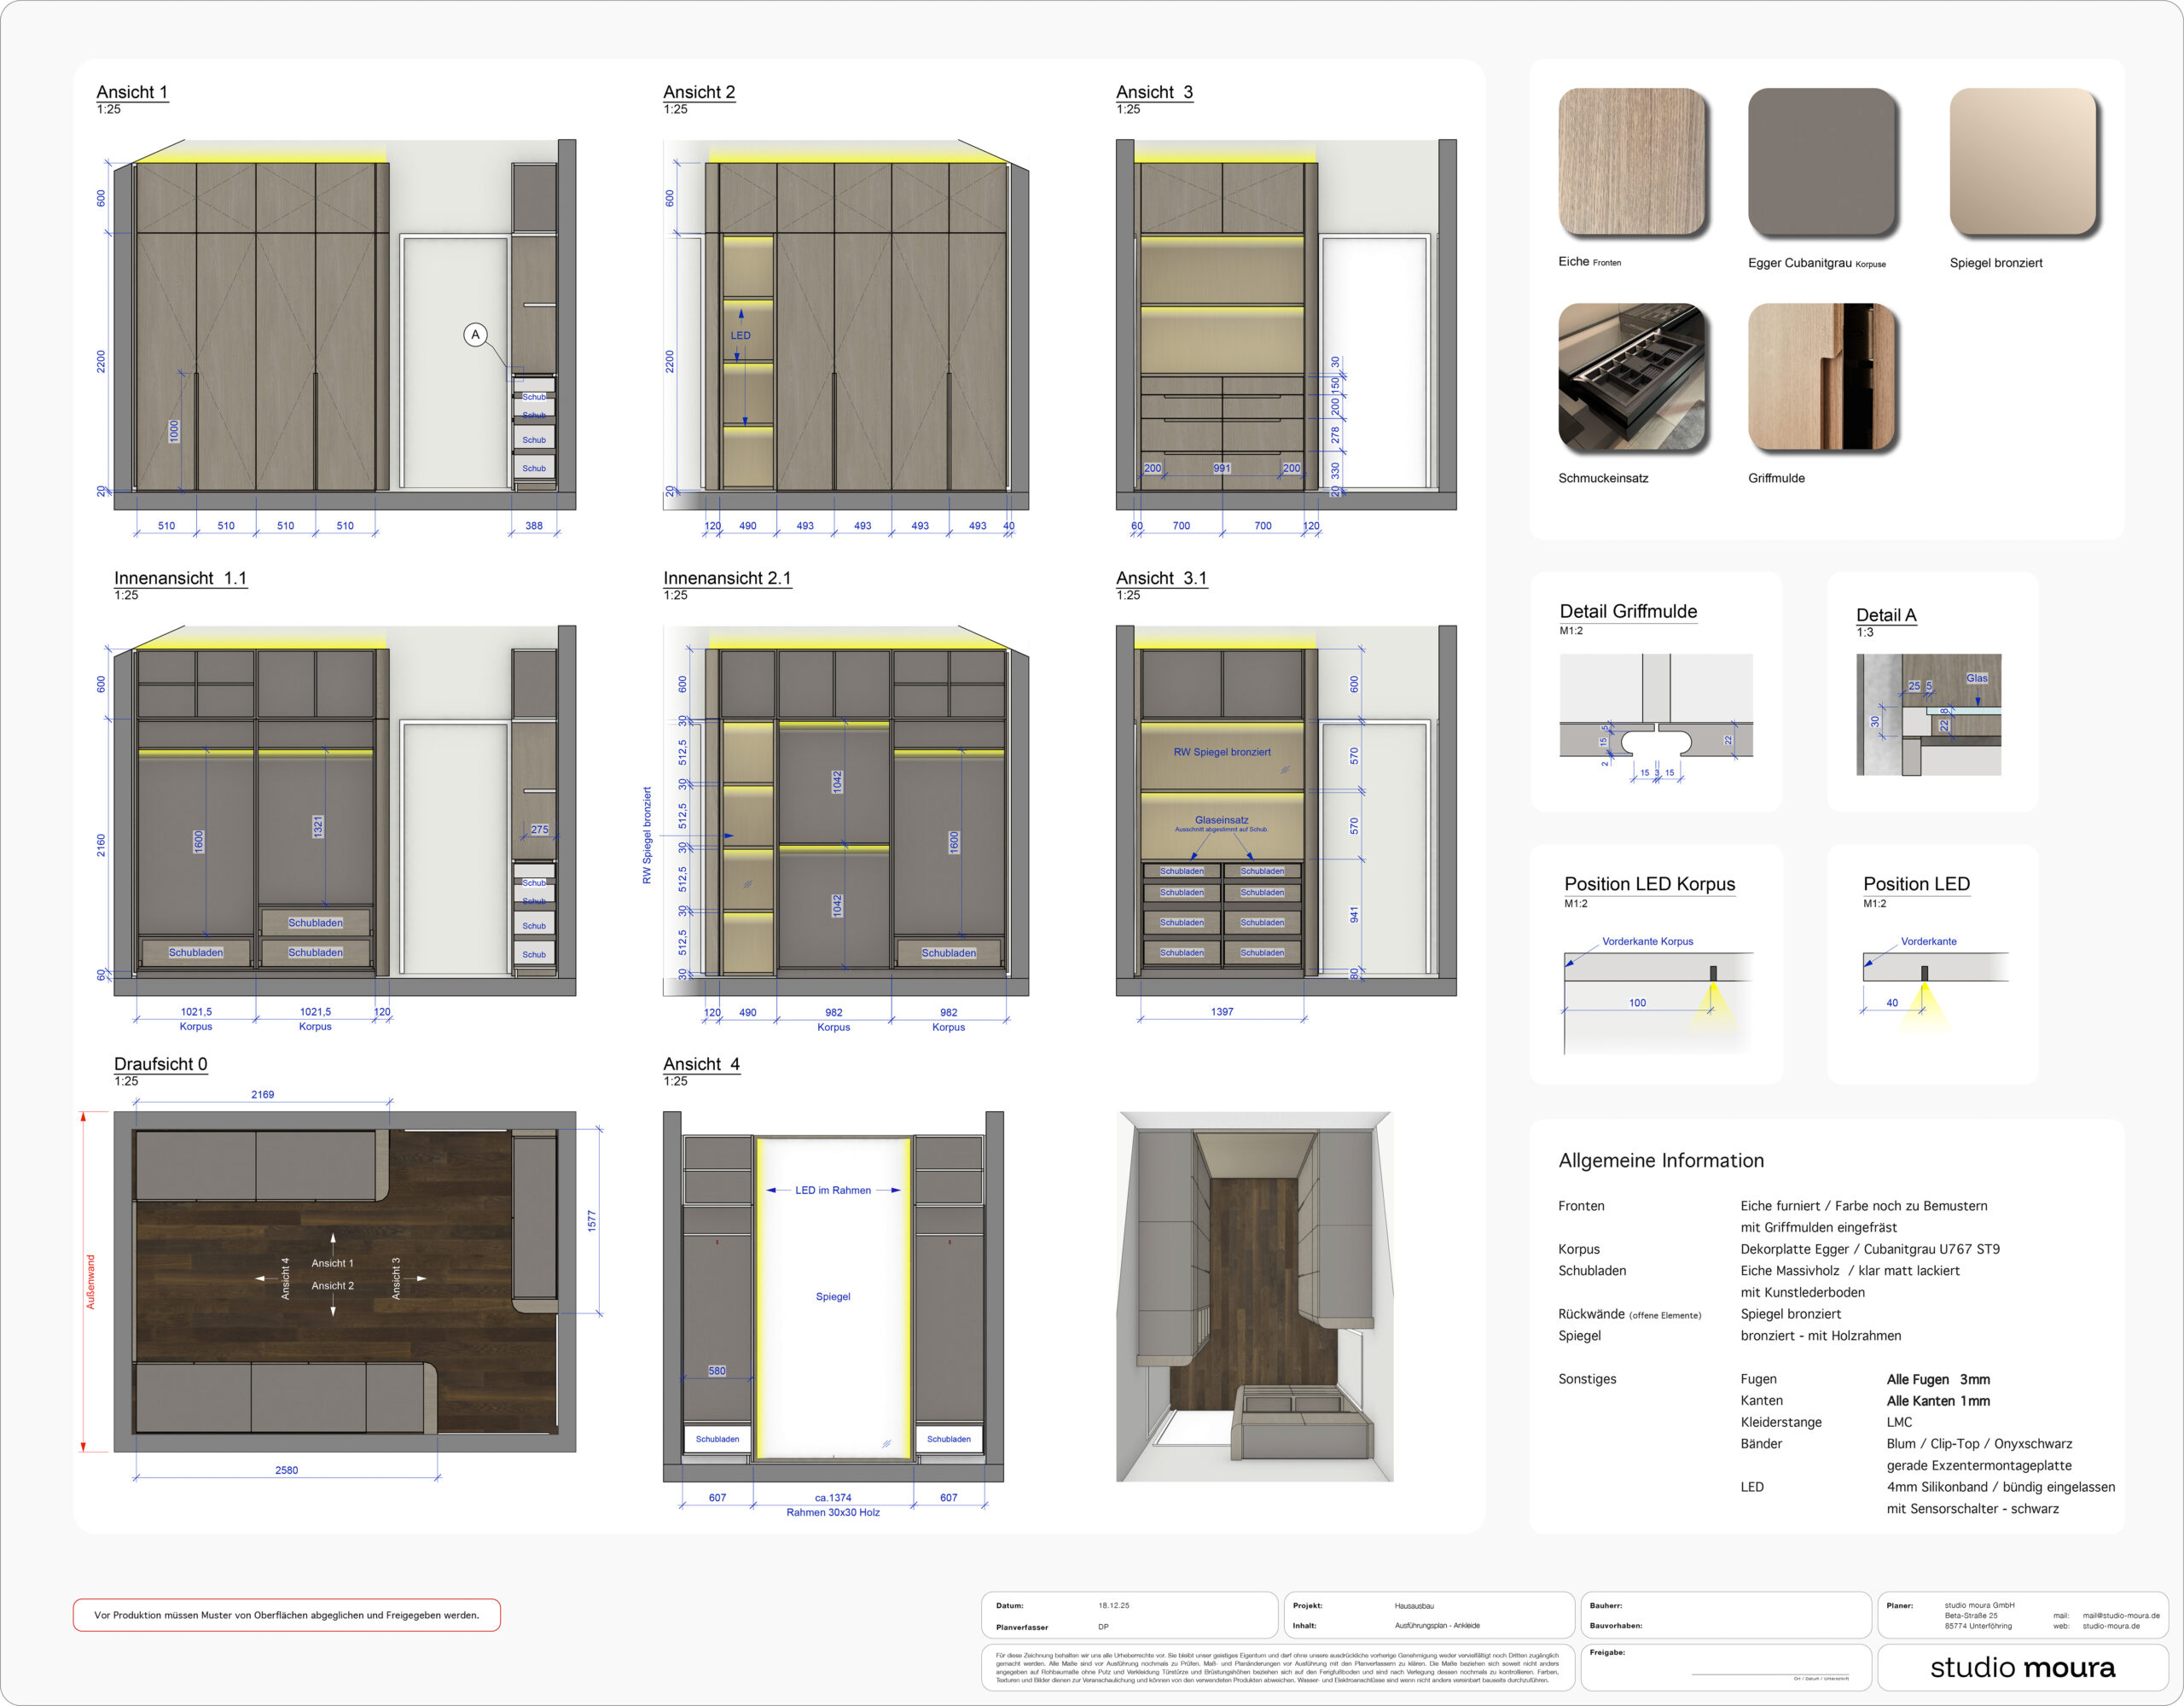The image size is (2184, 1706).
Task: Select the ca.1374 dimension
Action: click(833, 1498)
